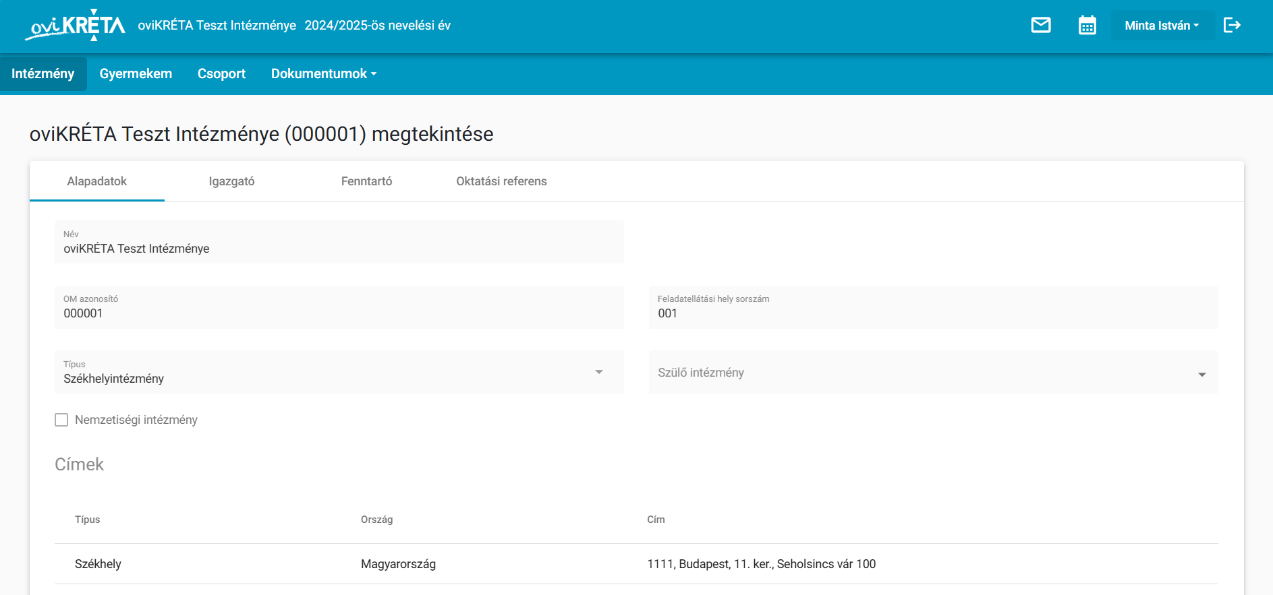The image size is (1273, 595).
Task: Expand the Típus dropdown arrow
Action: (599, 372)
